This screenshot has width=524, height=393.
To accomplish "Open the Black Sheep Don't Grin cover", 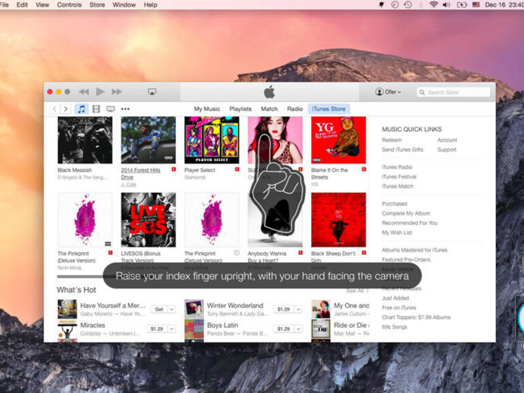I will click(x=338, y=220).
